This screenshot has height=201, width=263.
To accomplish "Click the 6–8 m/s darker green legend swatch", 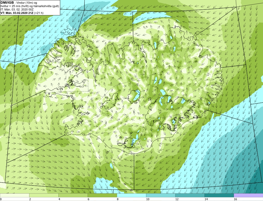I will 102,195.
